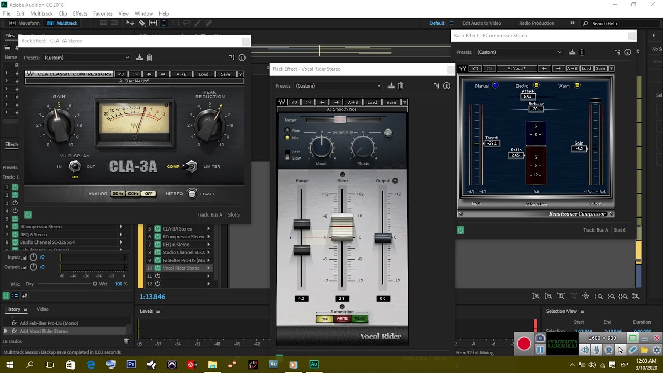Click routing icon in CLA-3A rack window
This screenshot has height=373, width=663.
point(232,58)
